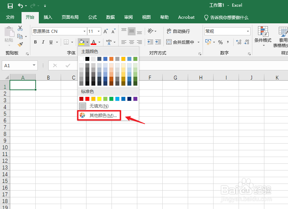Open the borders dropdown arrow
288x209 pixels.
(72, 42)
